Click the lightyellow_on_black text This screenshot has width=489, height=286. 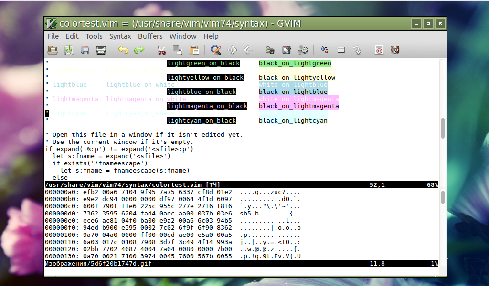tap(205, 78)
